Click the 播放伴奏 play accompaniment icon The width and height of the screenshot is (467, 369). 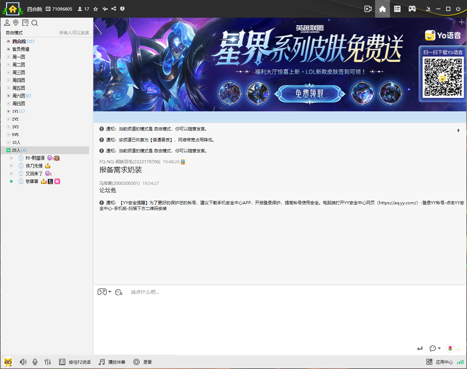tap(101, 362)
